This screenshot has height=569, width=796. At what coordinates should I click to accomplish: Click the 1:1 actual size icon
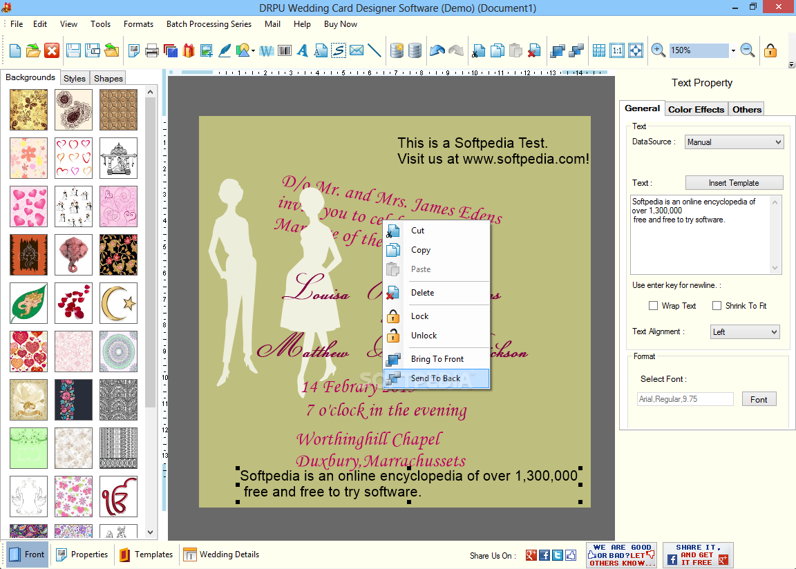coord(617,50)
